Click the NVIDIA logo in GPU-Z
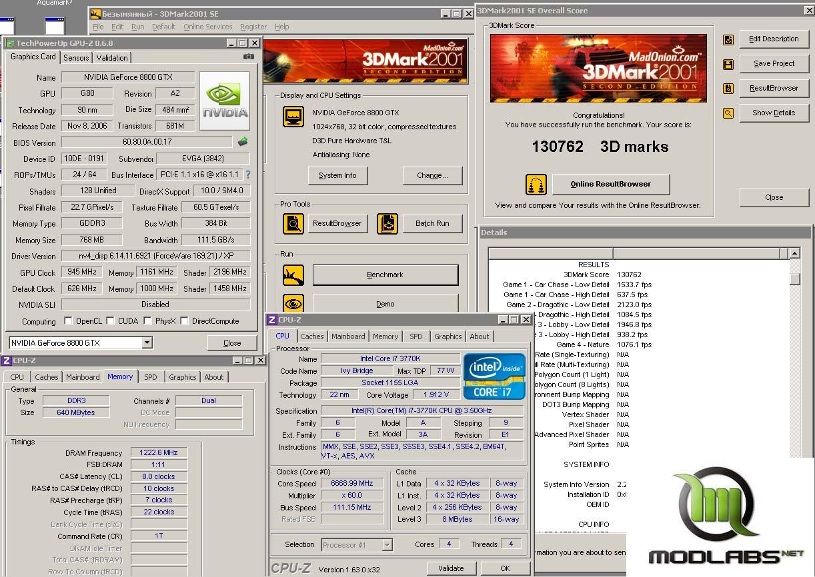Viewport: 815px width, 577px height. pyautogui.click(x=225, y=101)
